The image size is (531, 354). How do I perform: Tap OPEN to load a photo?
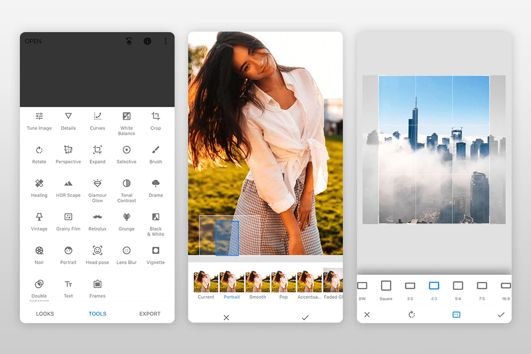point(33,41)
